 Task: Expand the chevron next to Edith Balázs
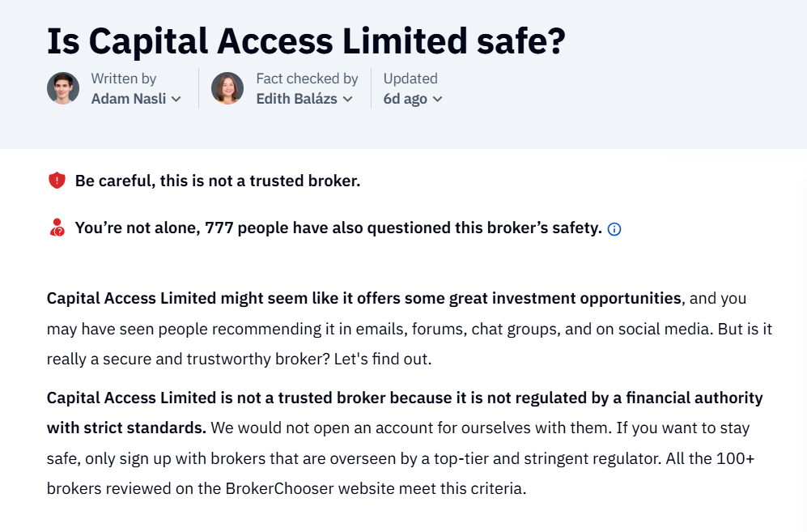click(348, 100)
